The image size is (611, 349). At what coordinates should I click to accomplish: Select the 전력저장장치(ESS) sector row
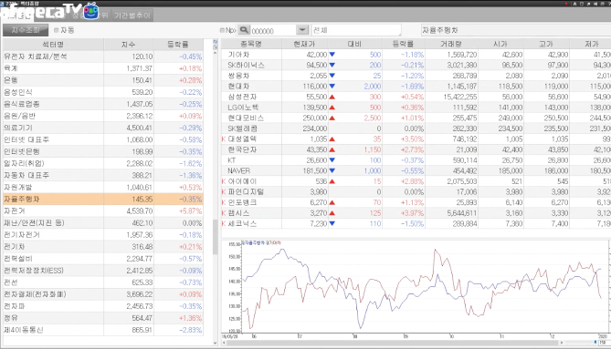[x=103, y=271]
